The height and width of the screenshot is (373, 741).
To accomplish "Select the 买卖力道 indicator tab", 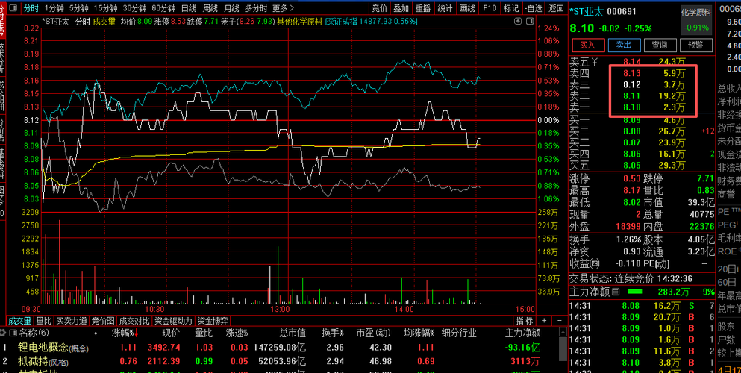I will [x=72, y=321].
